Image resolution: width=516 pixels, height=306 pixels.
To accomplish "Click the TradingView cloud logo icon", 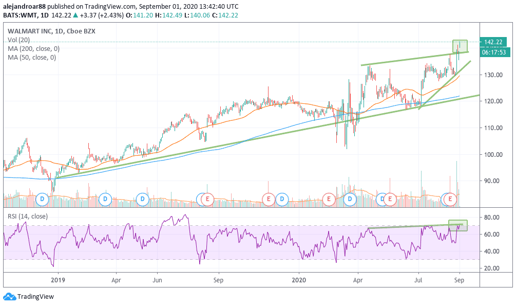I will (10, 296).
